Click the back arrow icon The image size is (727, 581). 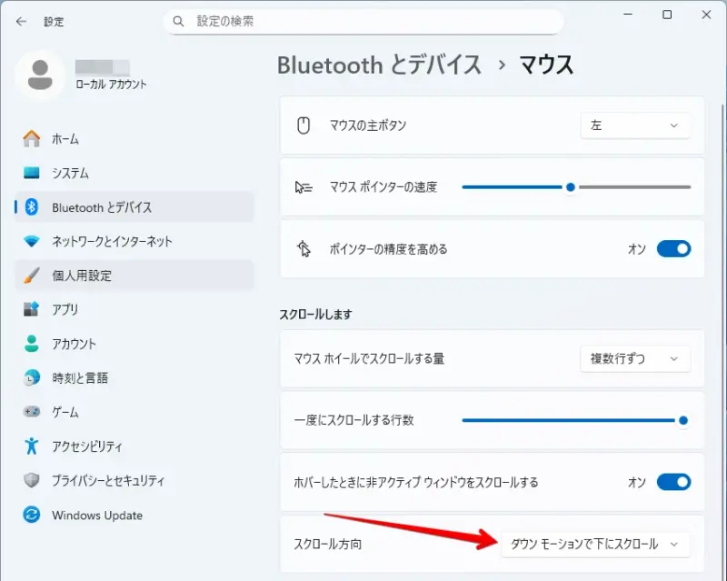click(x=21, y=21)
